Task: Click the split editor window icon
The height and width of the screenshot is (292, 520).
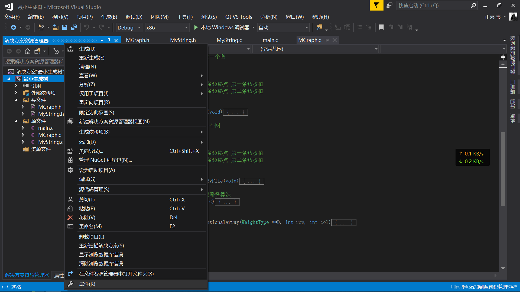Action: (x=503, y=57)
